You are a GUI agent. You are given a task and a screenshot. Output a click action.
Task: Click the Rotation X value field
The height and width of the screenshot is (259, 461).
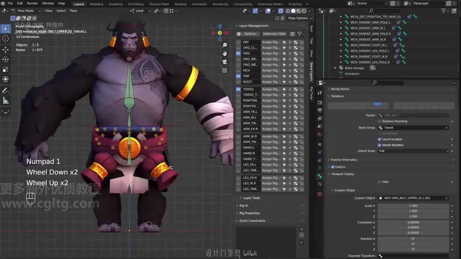pos(413,239)
